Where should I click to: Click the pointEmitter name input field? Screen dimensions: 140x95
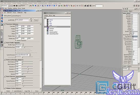tap(22, 20)
